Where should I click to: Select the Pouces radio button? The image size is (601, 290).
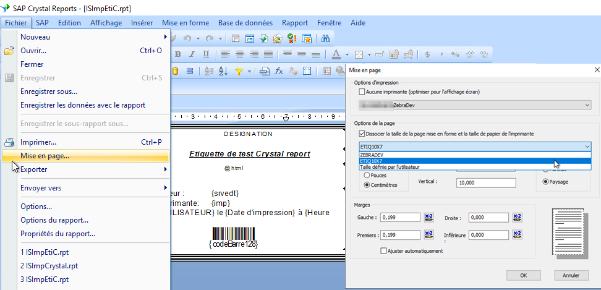point(368,175)
